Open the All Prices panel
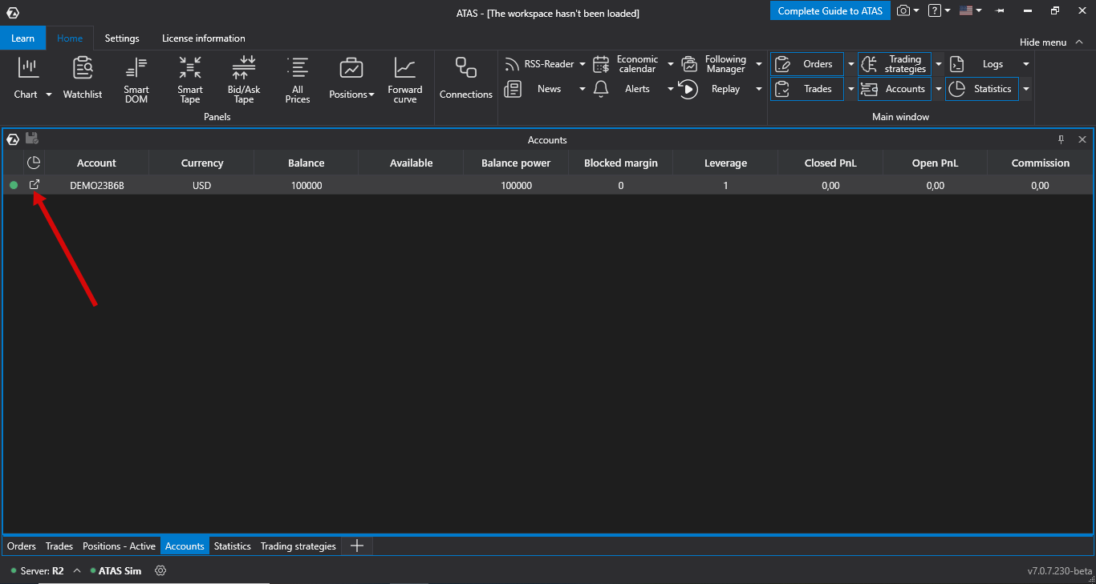Viewport: 1096px width, 584px height. click(x=298, y=79)
